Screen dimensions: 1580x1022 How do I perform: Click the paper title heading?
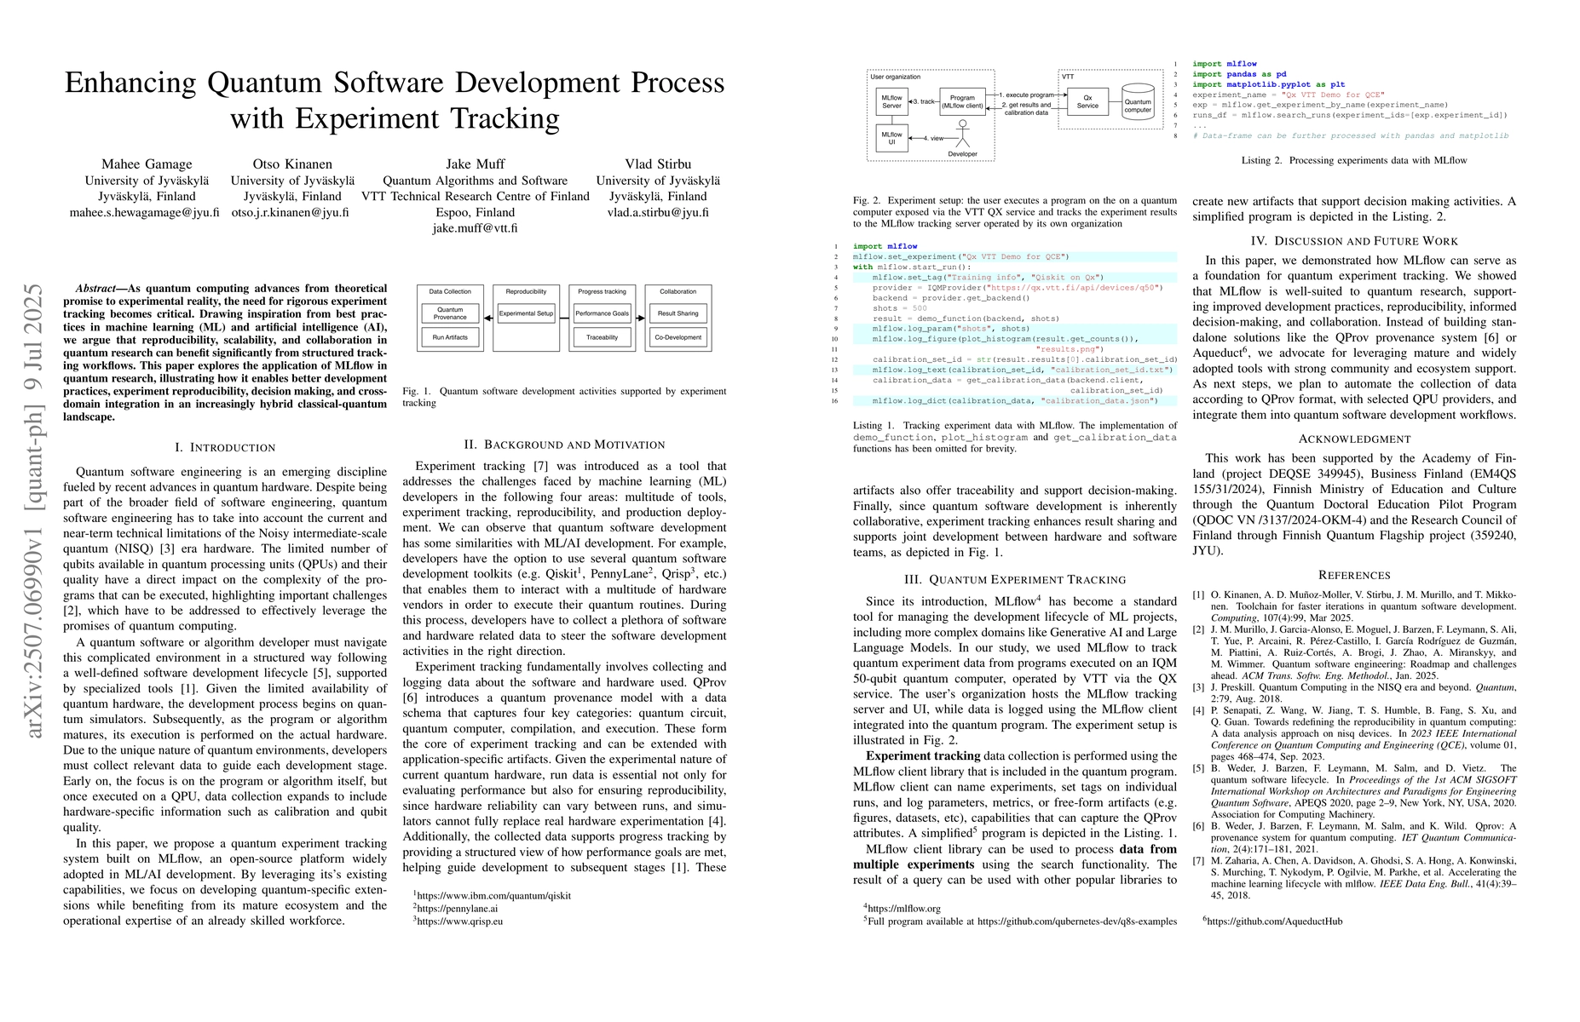pos(395,100)
